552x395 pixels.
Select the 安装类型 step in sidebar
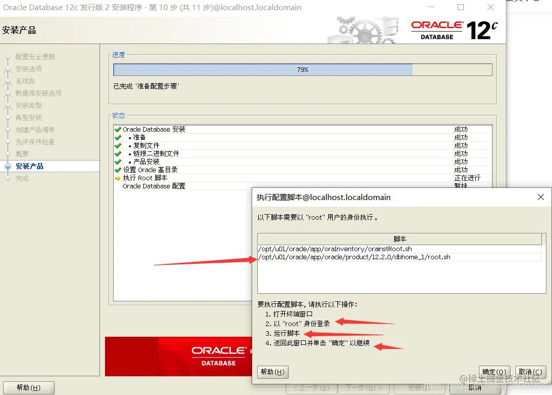tap(28, 105)
